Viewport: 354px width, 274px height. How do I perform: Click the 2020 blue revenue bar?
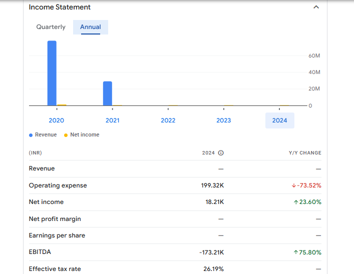[x=52, y=73]
